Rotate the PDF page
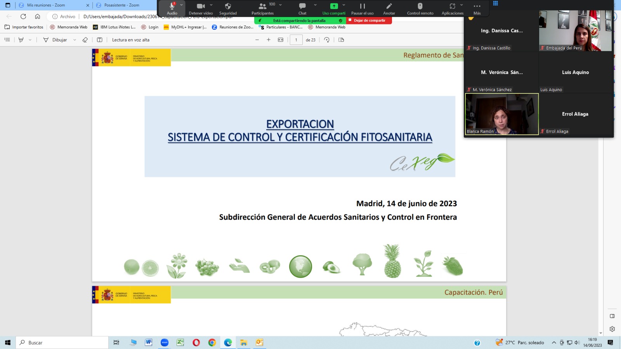Screen dimensions: 621x349 coord(327,40)
